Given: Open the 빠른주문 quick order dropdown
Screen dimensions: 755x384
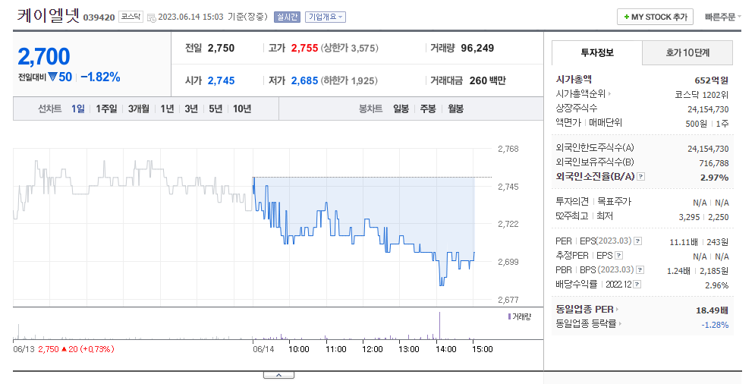Looking at the screenshot, I should 722,17.
